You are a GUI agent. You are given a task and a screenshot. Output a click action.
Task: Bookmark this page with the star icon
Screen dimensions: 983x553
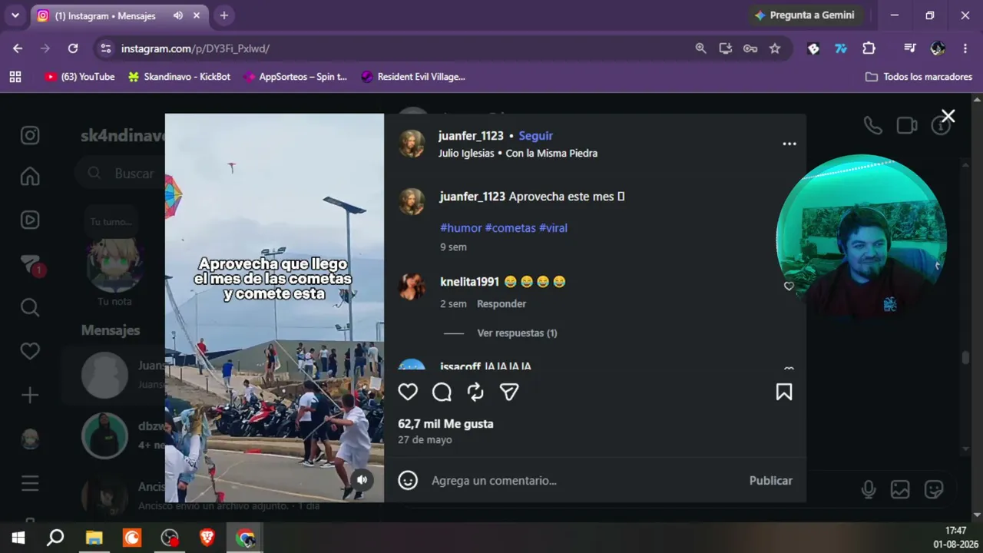click(x=775, y=48)
